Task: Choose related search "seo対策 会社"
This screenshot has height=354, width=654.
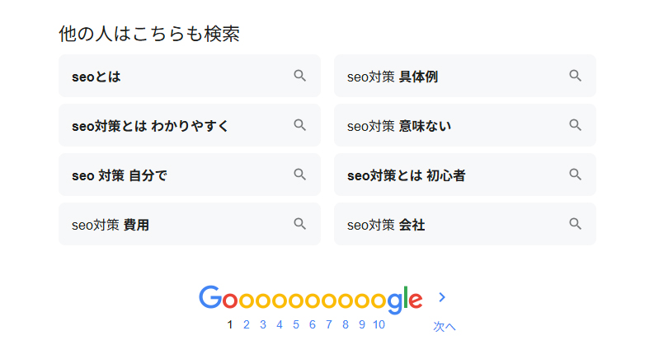Action: 386,225
